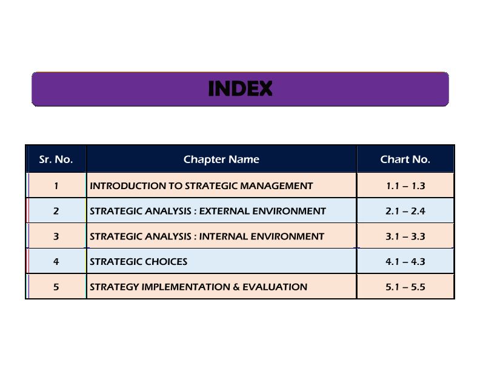
Task: Open Strategy Implementation & Evaluation chapter
Action: pos(198,287)
